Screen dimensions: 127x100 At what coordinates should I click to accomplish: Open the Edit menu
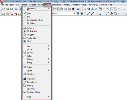tap(12, 5)
